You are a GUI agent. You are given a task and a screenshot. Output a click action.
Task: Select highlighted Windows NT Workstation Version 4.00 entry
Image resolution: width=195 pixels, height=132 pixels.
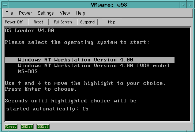90,60
